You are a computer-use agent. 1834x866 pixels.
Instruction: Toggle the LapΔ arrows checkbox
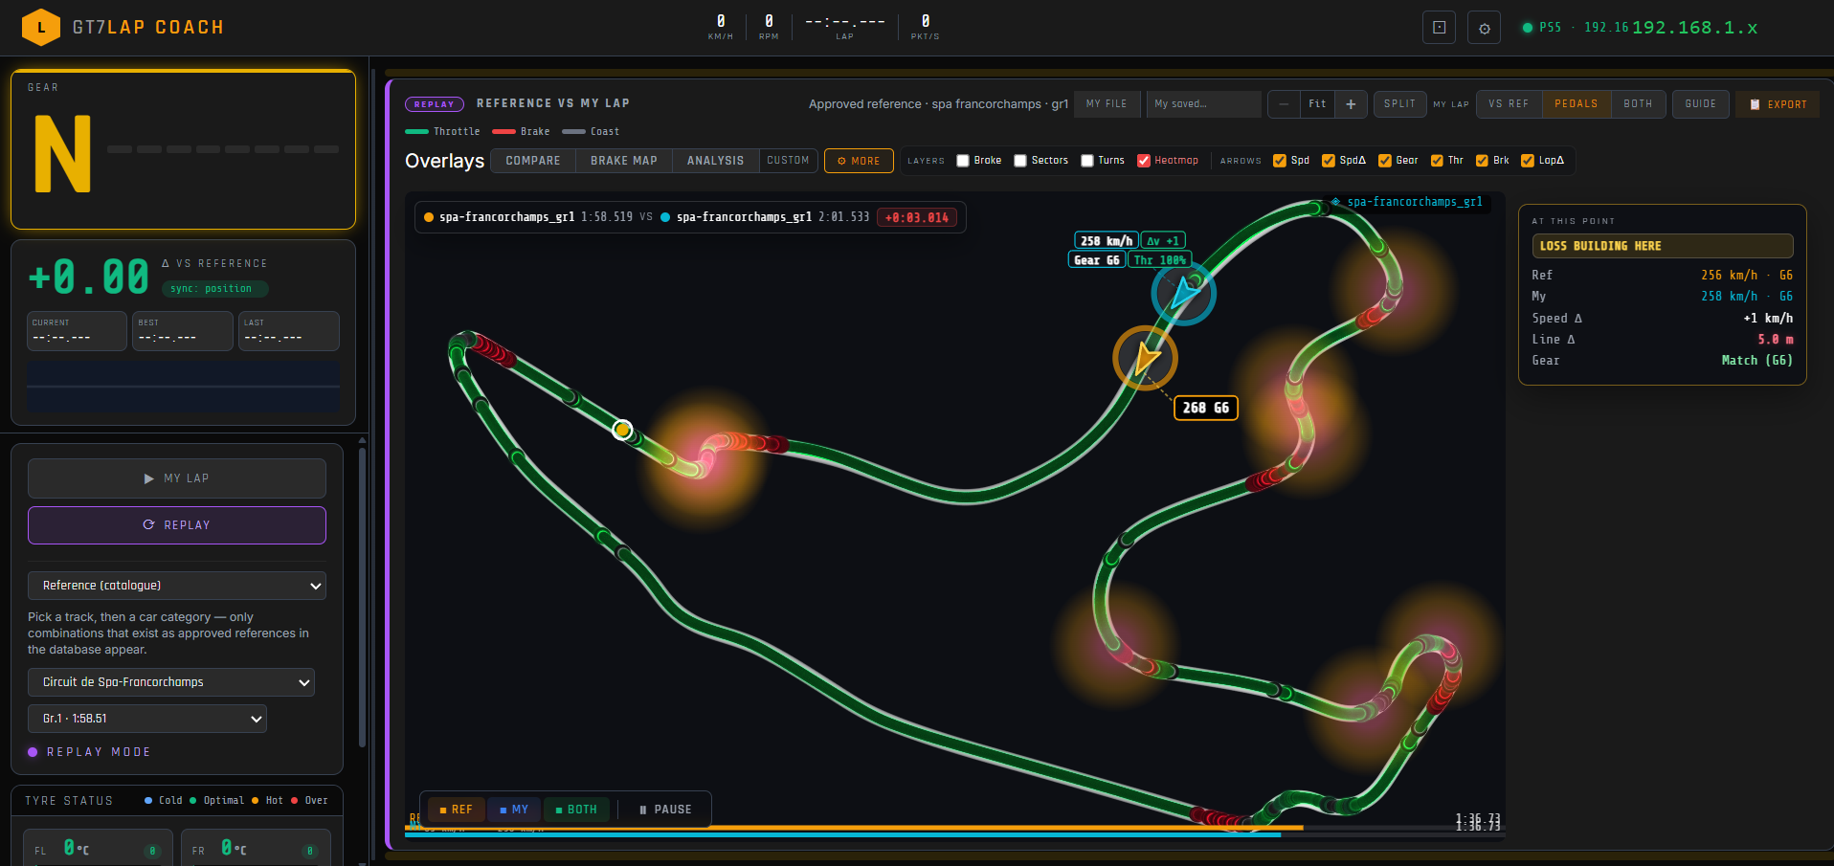click(1528, 161)
